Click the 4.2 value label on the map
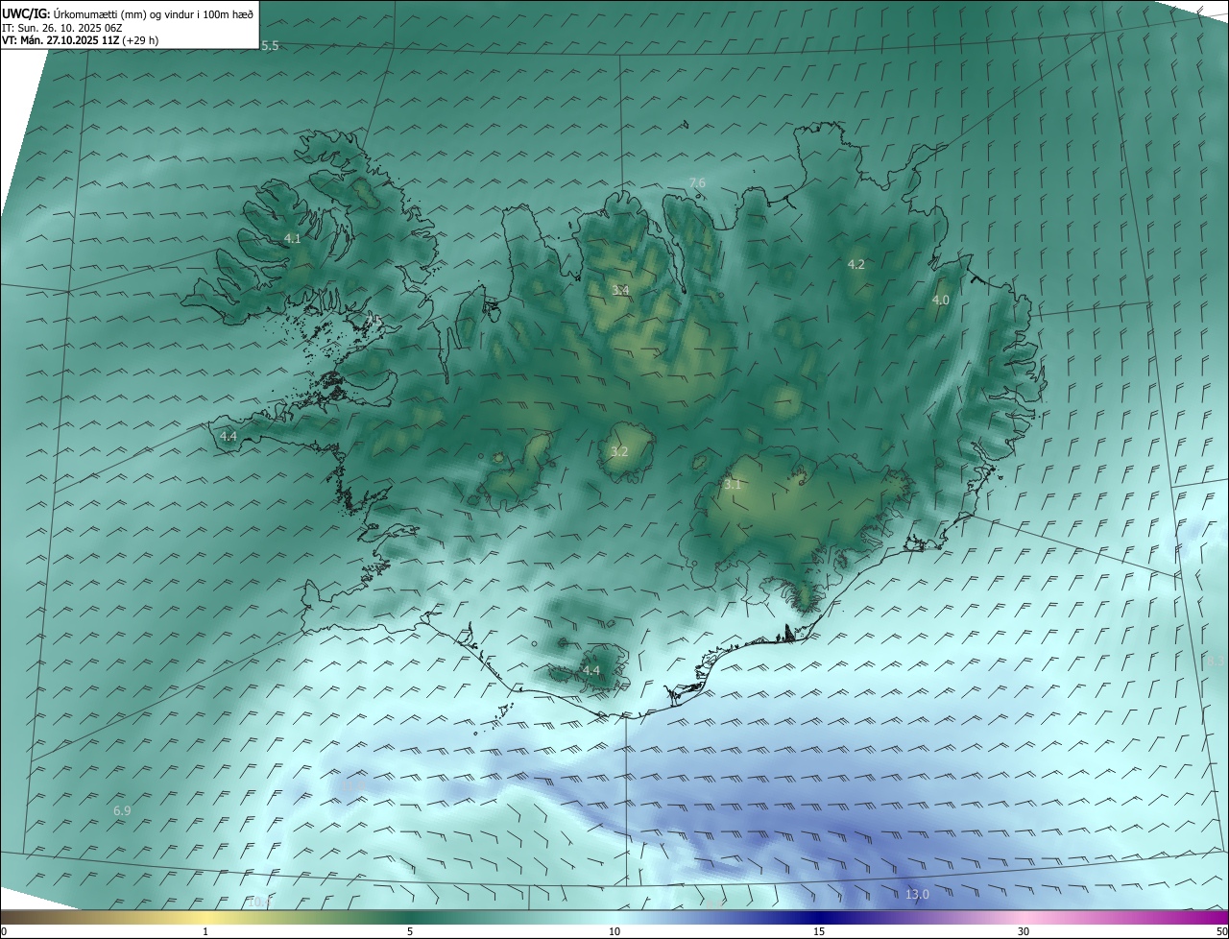 [856, 264]
